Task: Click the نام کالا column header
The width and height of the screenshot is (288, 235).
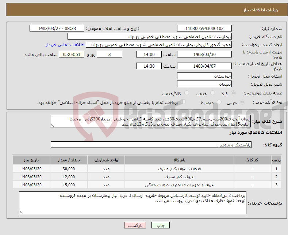Action: click(x=179, y=160)
